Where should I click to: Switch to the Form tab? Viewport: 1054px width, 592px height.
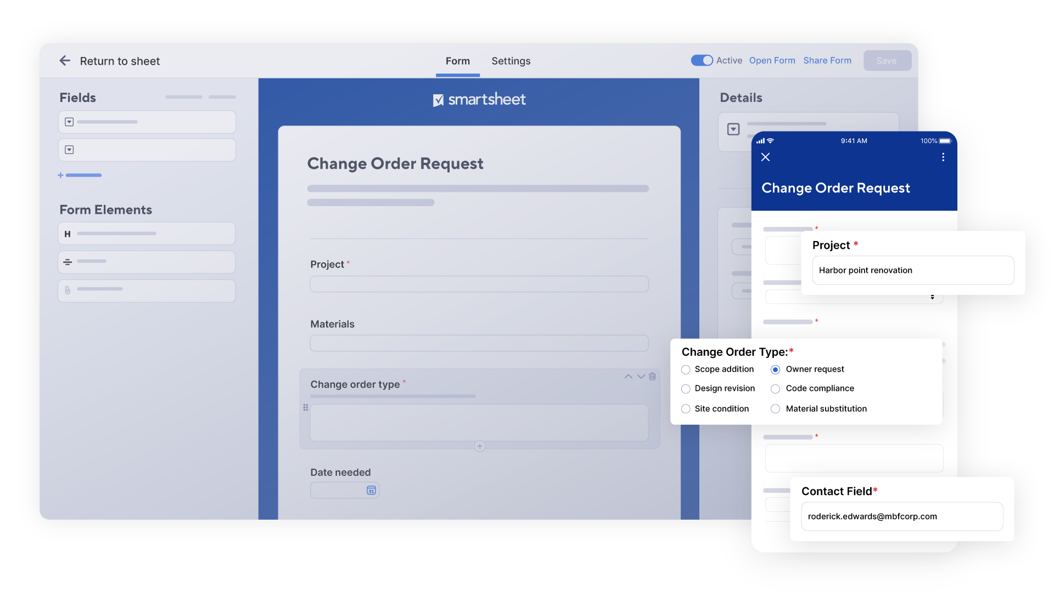point(458,61)
